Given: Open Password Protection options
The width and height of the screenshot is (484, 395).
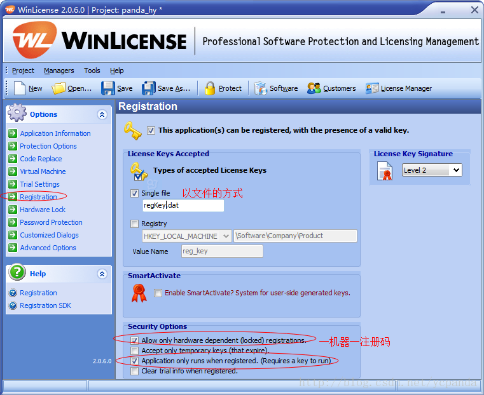Looking at the screenshot, I should pyautogui.click(x=51, y=222).
